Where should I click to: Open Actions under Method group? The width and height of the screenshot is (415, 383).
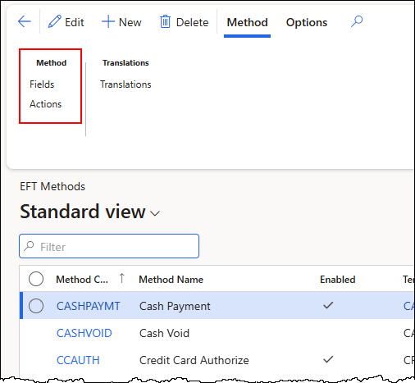pos(46,104)
